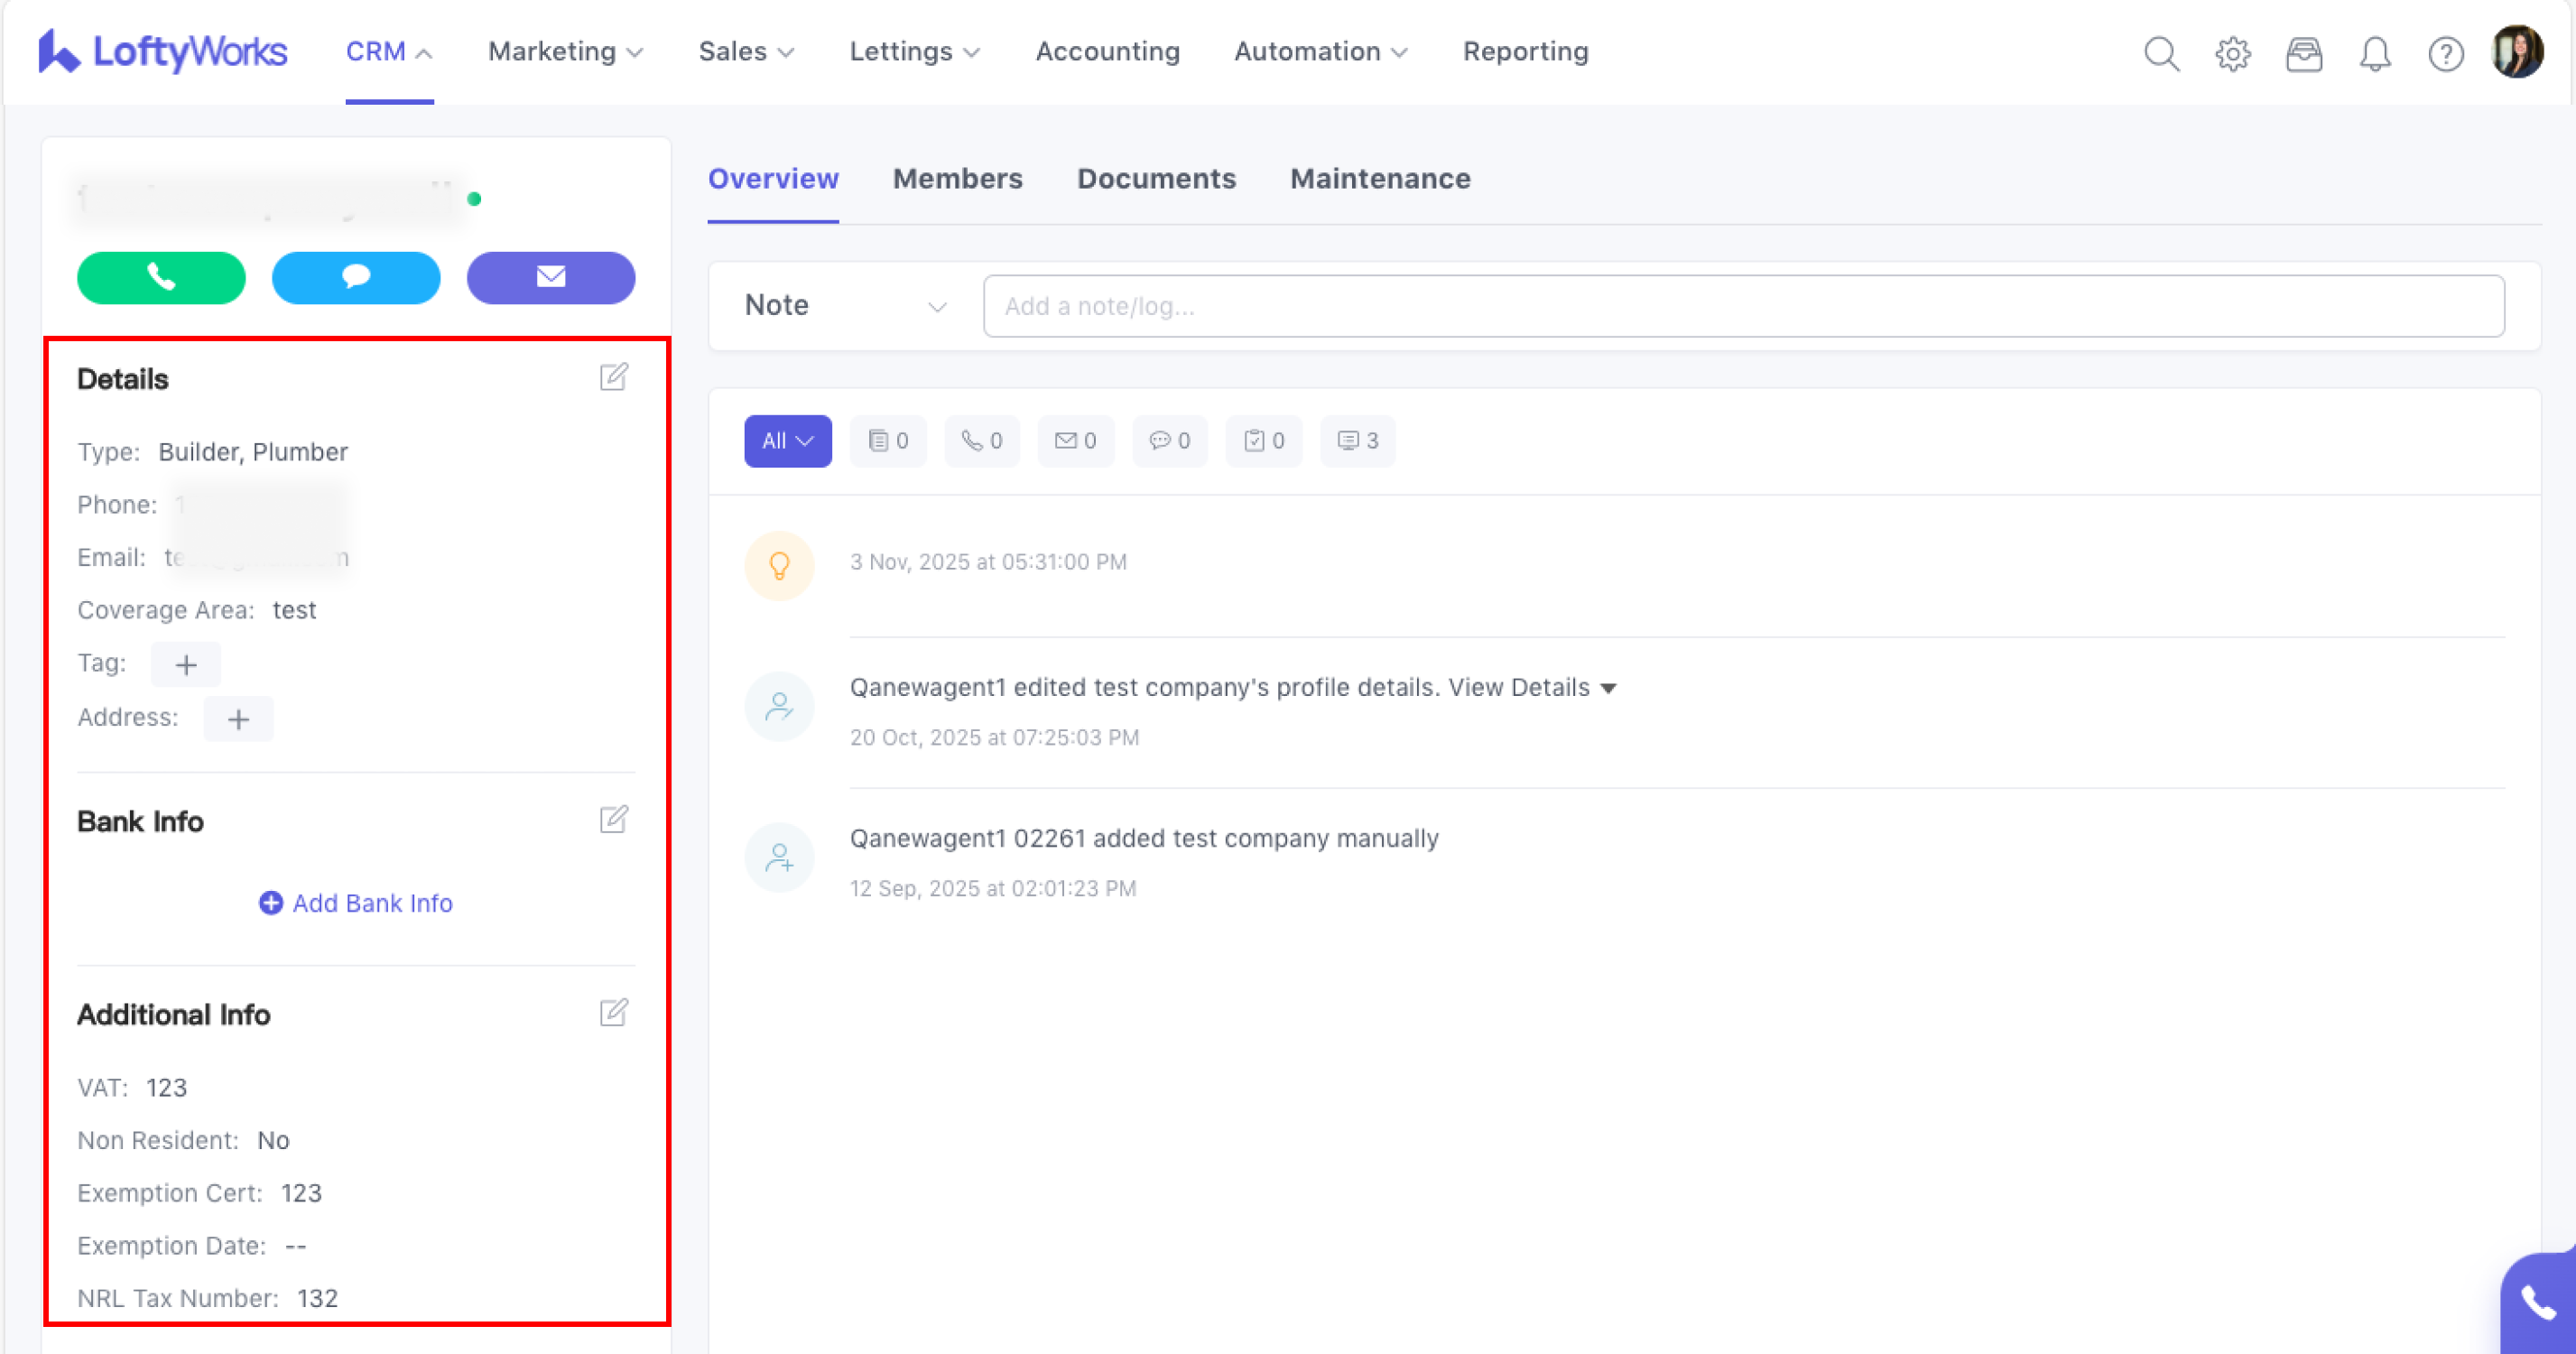Open the Note type dropdown
Viewport: 2576px width, 1354px height.
point(845,305)
